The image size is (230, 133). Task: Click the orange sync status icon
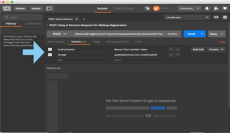point(156,8)
